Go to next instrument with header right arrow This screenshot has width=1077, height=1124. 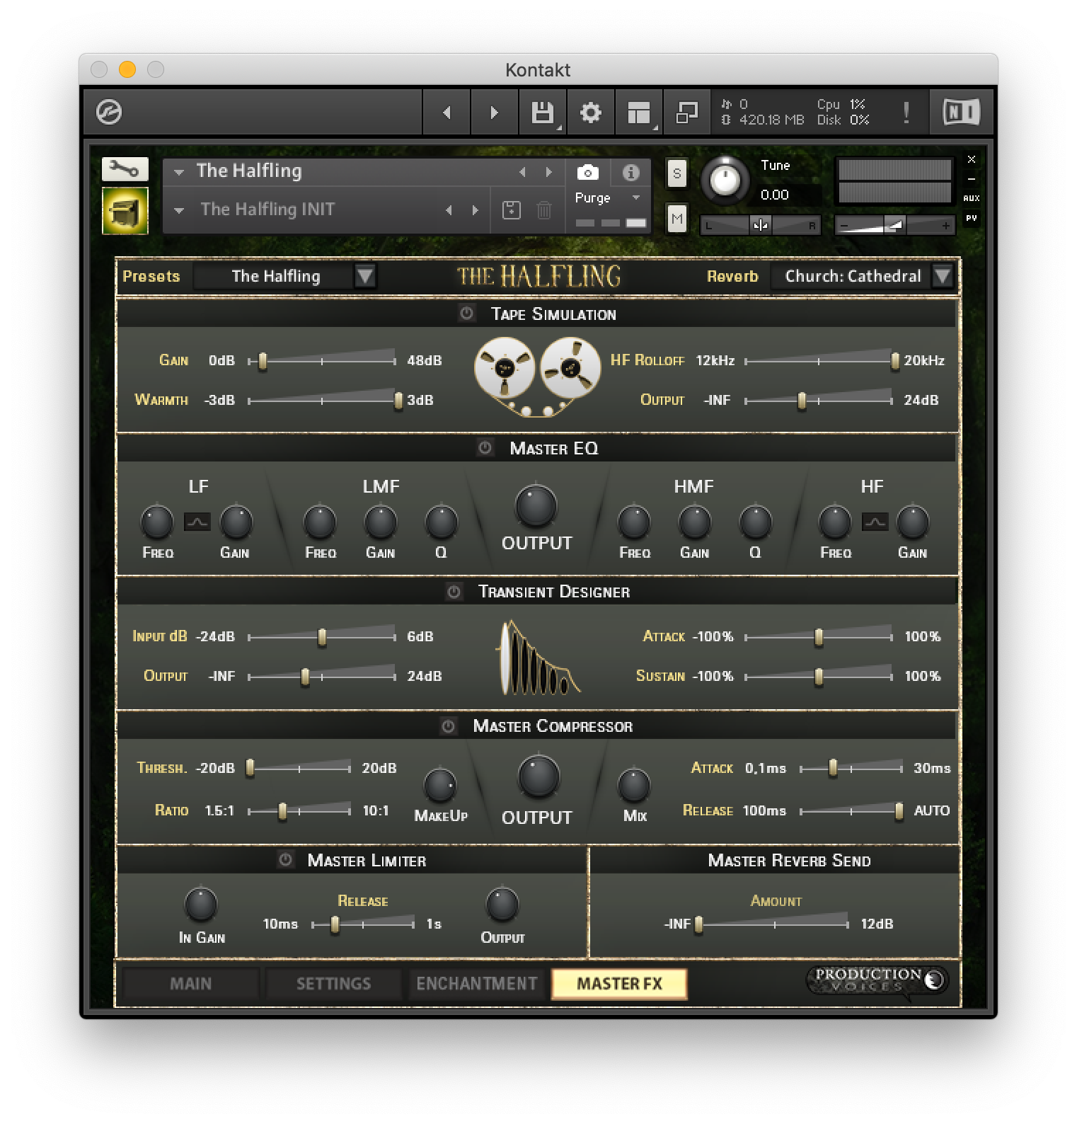[494, 112]
